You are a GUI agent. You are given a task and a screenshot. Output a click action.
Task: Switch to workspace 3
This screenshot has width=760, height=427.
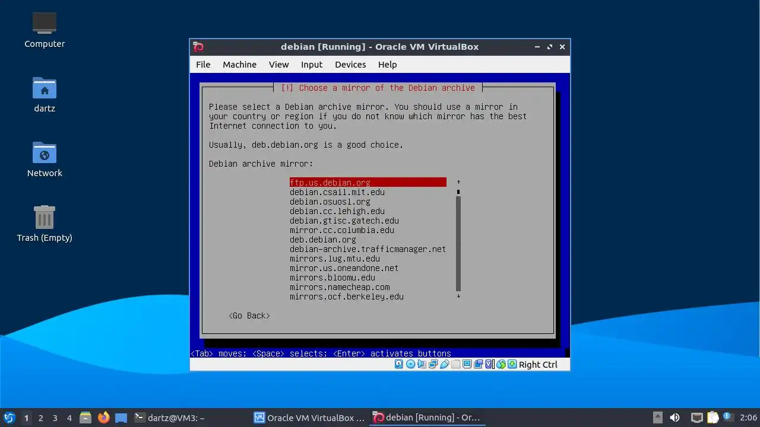pos(55,418)
